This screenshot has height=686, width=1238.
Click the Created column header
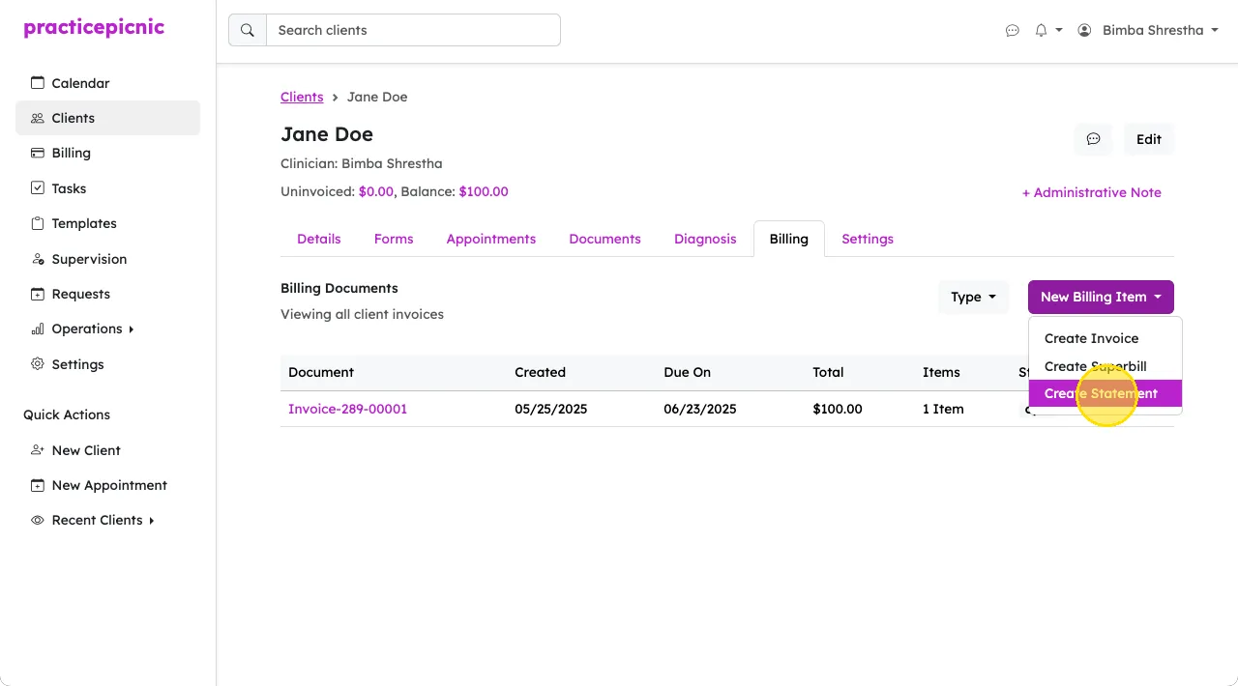540,372
